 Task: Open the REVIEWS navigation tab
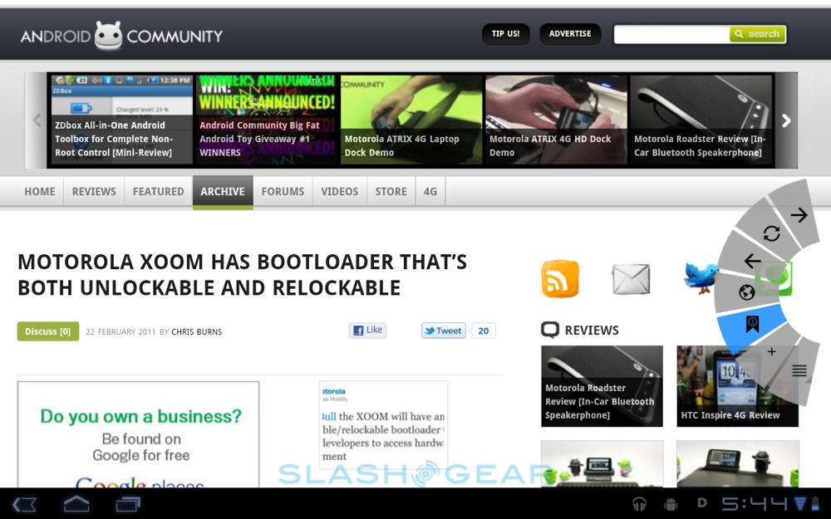click(x=94, y=191)
